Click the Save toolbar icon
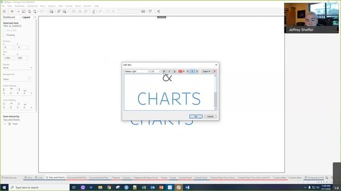341x191 pixels. [23, 11]
